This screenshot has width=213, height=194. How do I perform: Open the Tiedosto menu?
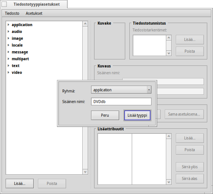pos(12,13)
